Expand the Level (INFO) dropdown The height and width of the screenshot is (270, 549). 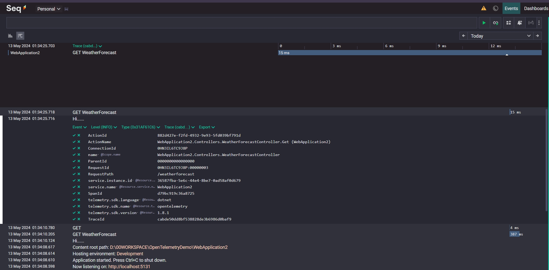[x=104, y=127]
